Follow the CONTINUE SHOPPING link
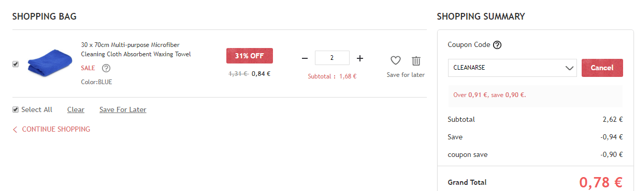This screenshot has width=635, height=191. (x=56, y=130)
